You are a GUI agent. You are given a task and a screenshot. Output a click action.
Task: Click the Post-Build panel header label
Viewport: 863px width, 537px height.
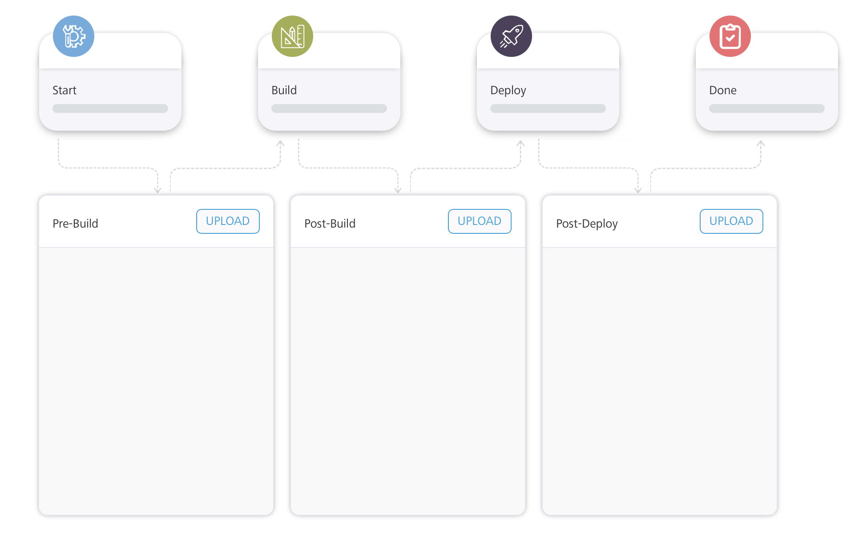pyautogui.click(x=329, y=224)
